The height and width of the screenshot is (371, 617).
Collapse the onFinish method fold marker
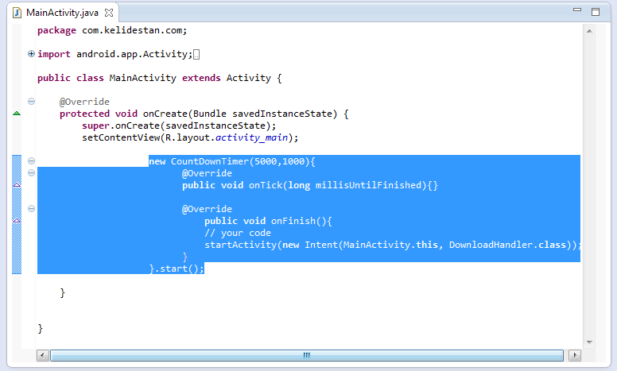pyautogui.click(x=32, y=209)
